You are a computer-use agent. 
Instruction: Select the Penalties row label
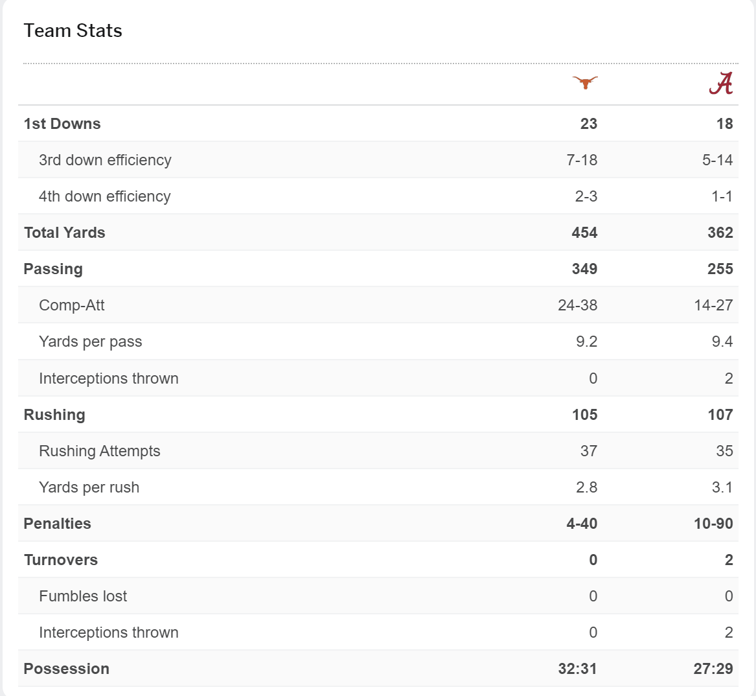click(x=58, y=524)
